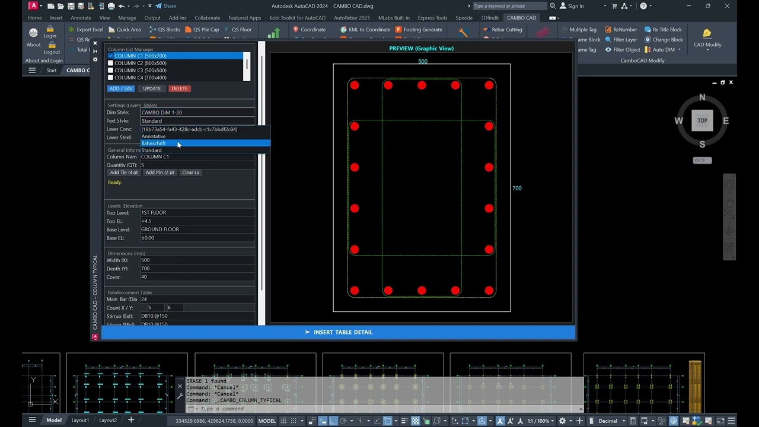Click the UPDATE button
Viewport: 759px width, 427px height.
tap(152, 88)
